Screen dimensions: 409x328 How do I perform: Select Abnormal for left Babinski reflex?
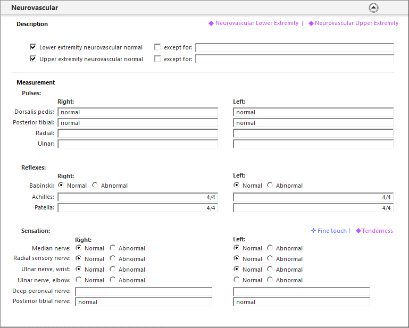pos(270,185)
